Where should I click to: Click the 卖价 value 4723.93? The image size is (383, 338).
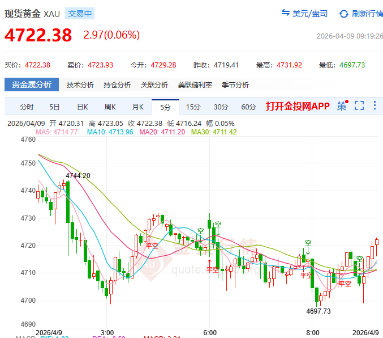pos(100,65)
